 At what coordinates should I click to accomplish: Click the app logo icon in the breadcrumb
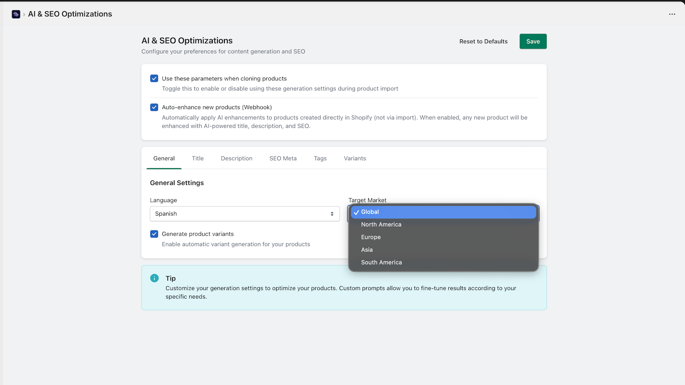(x=16, y=14)
